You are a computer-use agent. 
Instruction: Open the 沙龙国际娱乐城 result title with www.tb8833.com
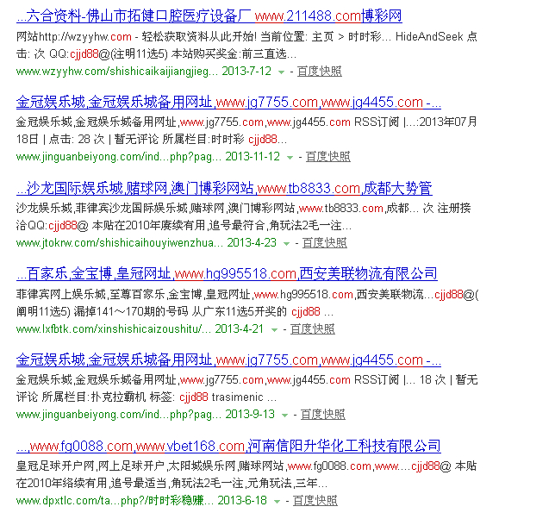pos(224,188)
